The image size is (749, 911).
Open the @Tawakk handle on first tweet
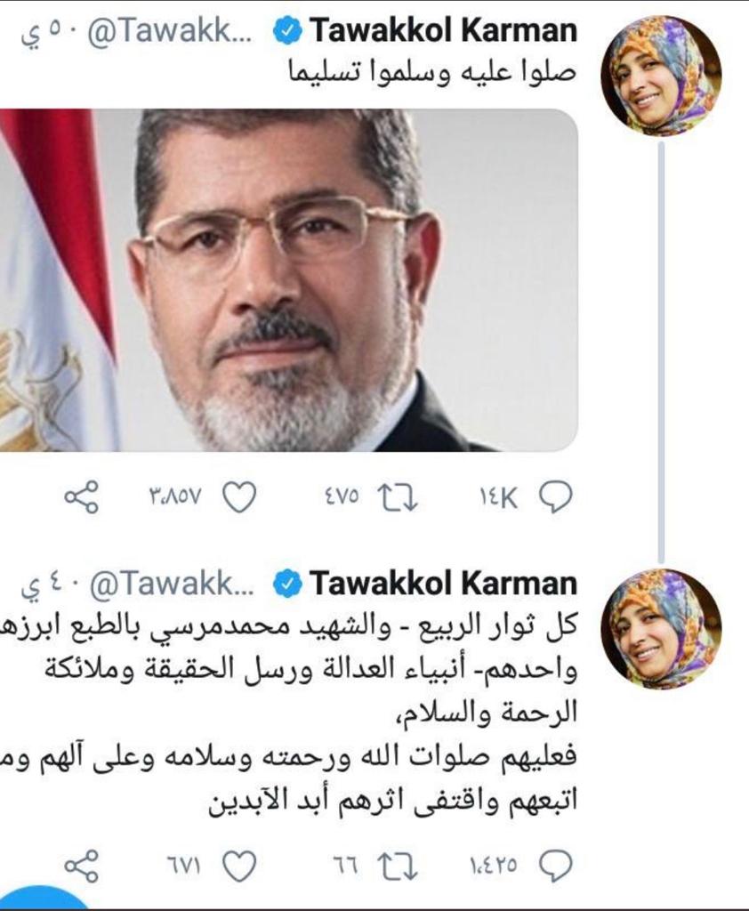click(x=170, y=32)
